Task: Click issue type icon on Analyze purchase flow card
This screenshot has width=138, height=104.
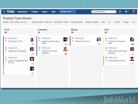Action: click(x=39, y=38)
